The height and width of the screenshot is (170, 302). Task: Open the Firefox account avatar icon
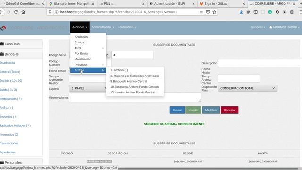277,12
